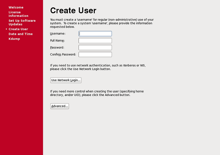Click the Create User page heading
The image size is (220, 155).
pos(73,10)
